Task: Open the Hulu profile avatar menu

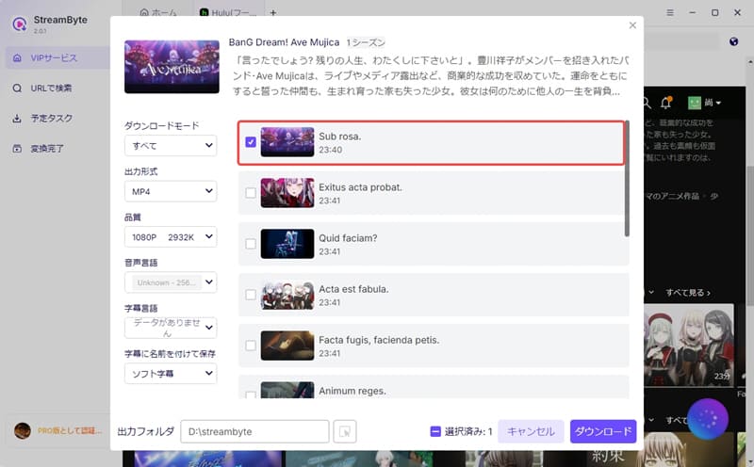Action: pyautogui.click(x=704, y=103)
